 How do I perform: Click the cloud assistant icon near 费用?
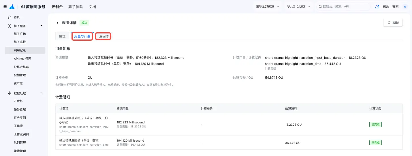pyautogui.click(x=377, y=6)
